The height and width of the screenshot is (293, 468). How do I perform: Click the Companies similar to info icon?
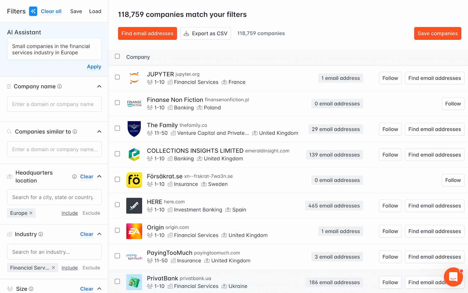click(75, 132)
